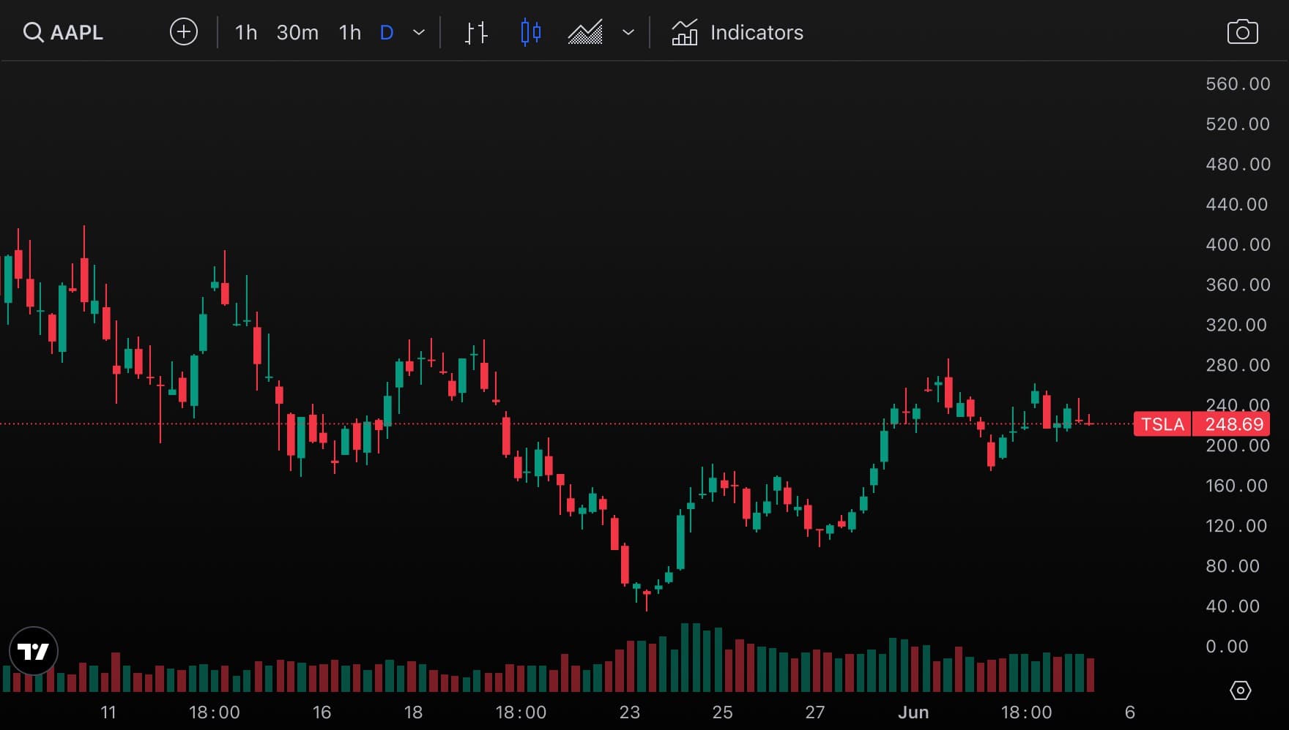Switch to the AAPL symbol name
This screenshot has width=1289, height=730.
pyautogui.click(x=76, y=31)
